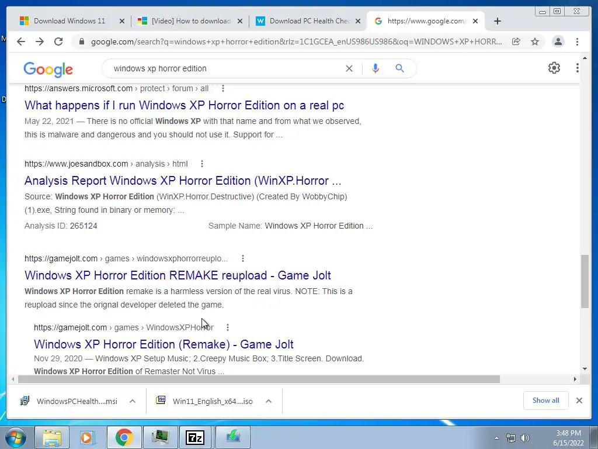
Task: Open the Chrome profile avatar
Action: (558, 42)
